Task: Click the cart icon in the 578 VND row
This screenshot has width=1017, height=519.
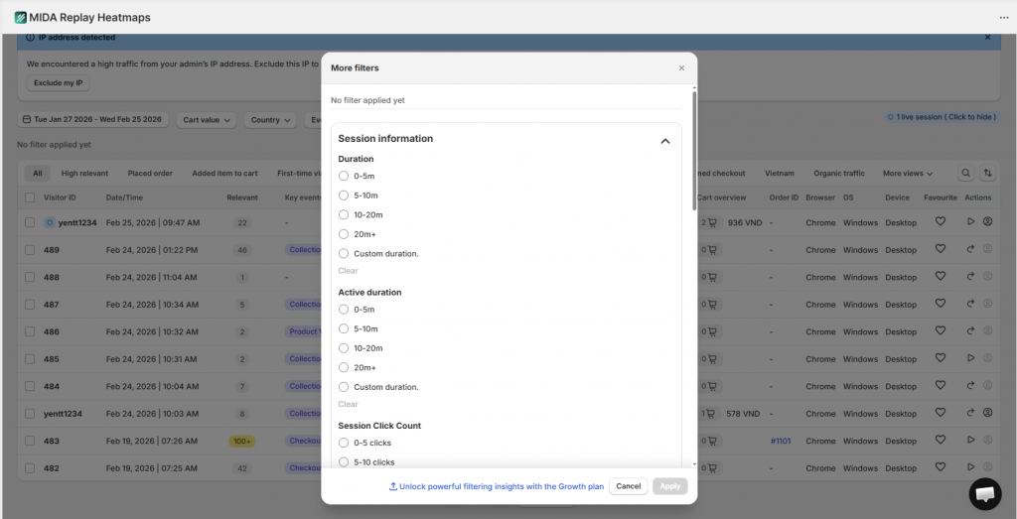Action: click(x=712, y=413)
